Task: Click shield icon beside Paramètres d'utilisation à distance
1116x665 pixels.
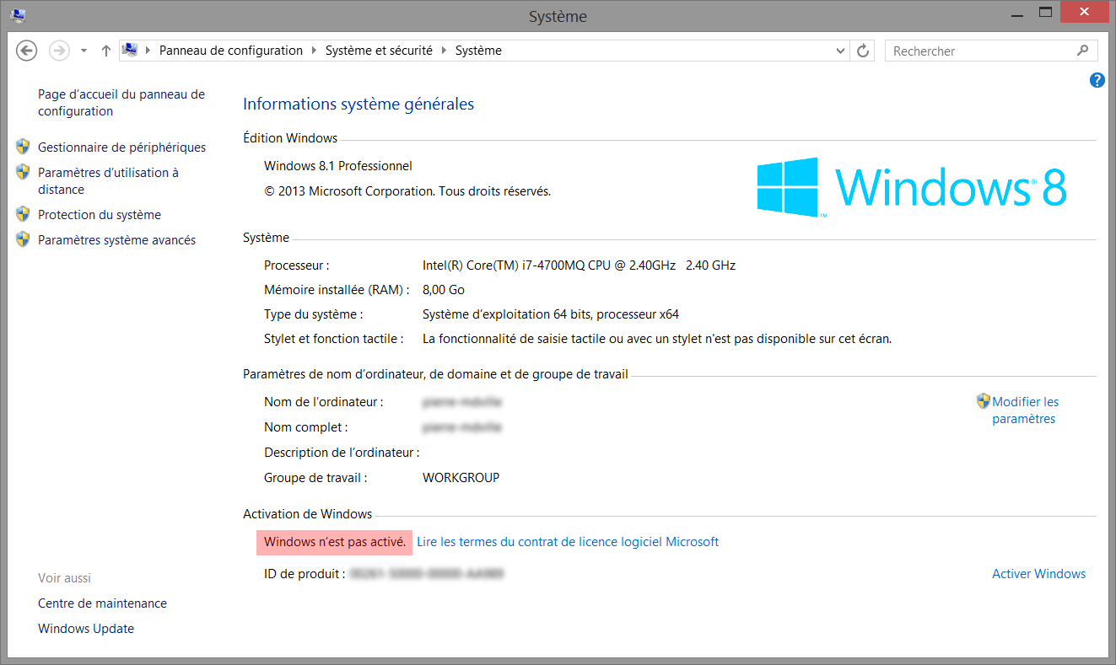Action: point(23,172)
